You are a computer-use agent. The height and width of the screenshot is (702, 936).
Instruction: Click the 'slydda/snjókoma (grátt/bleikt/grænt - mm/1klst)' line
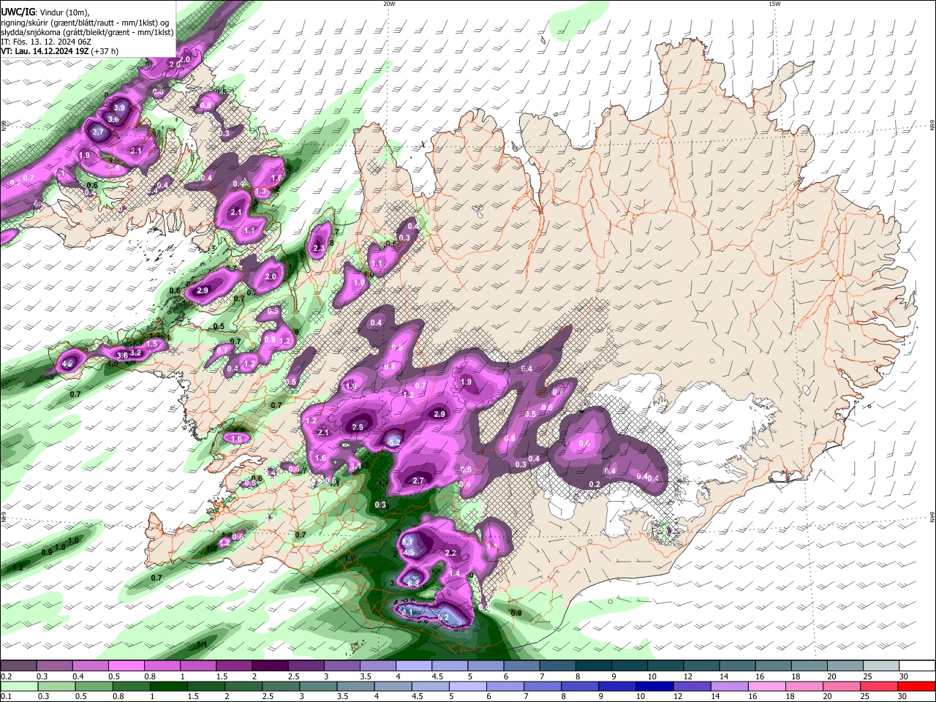click(x=87, y=32)
